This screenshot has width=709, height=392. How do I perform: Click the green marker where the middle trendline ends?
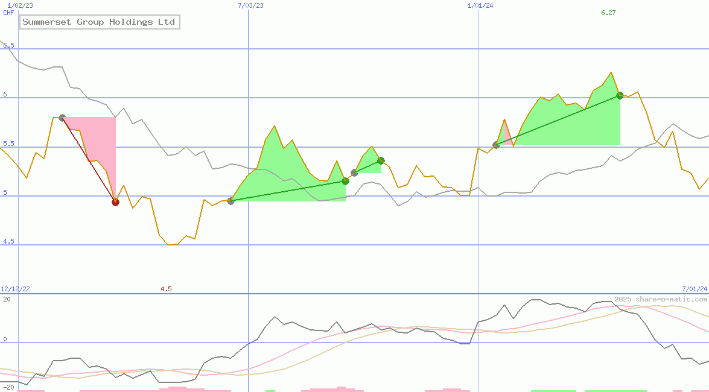click(380, 160)
